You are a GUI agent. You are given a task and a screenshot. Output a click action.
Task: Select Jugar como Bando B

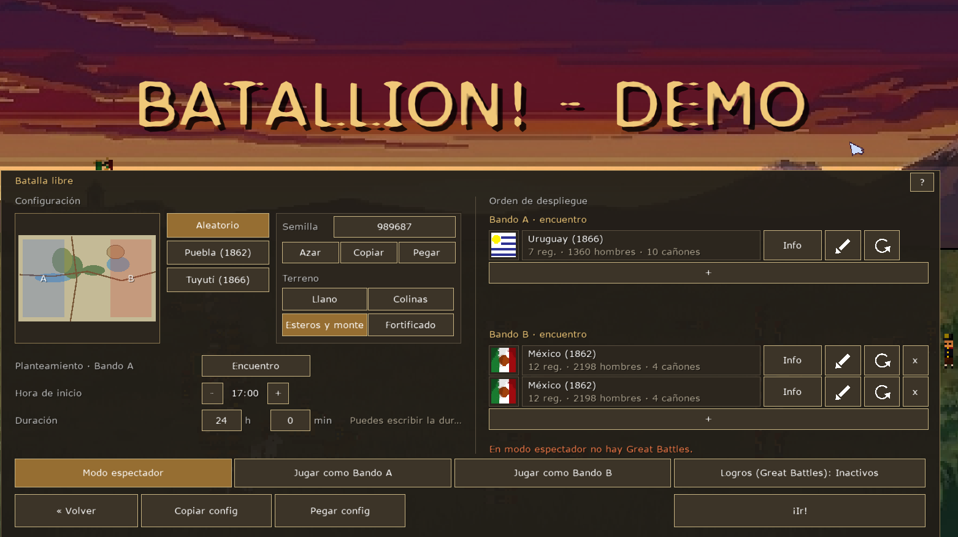[x=562, y=473]
